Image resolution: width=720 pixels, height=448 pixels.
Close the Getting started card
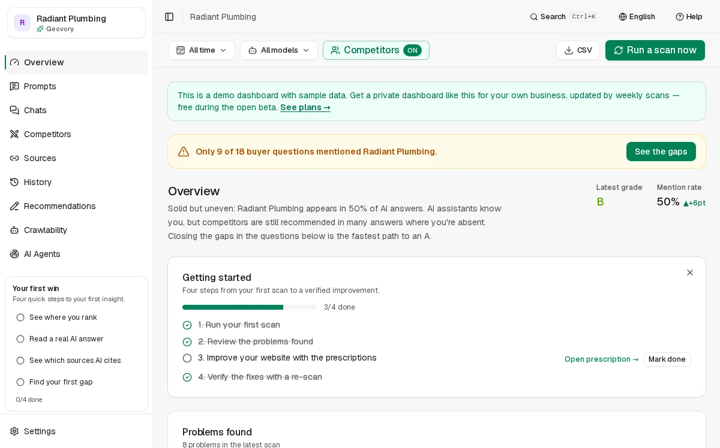click(690, 273)
